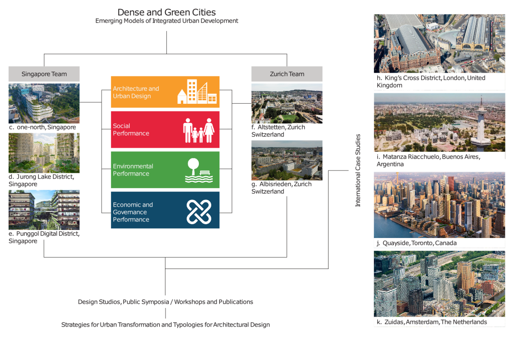The image size is (515, 338).
Task: Click the Social Performance label text
Action: pos(131,130)
